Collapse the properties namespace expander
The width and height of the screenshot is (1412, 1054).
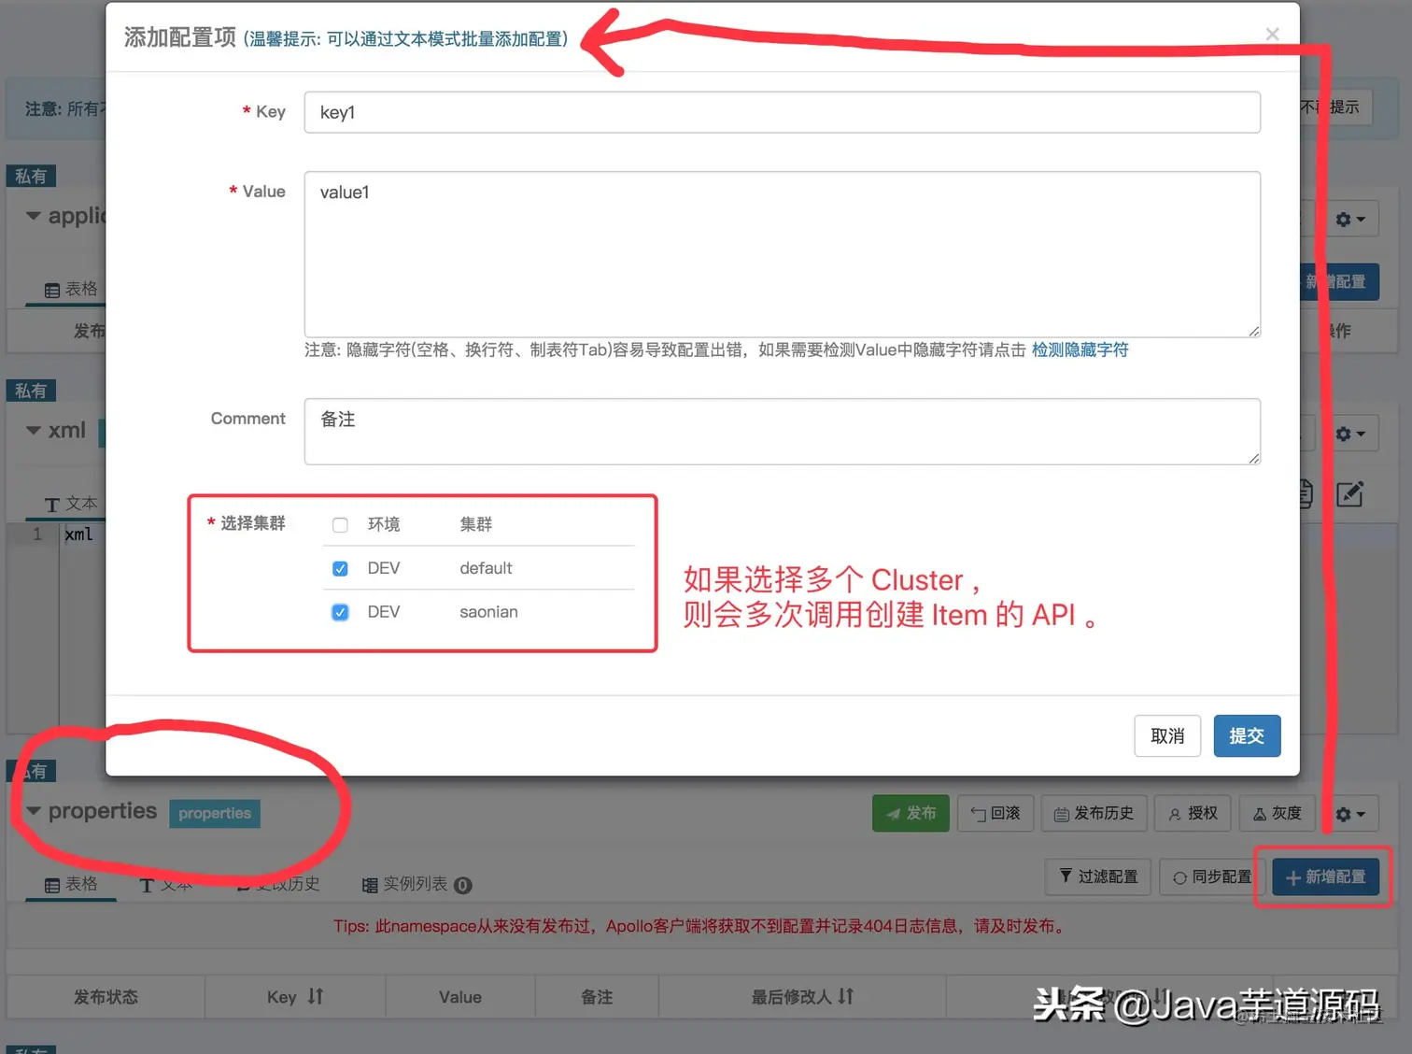[x=34, y=811]
